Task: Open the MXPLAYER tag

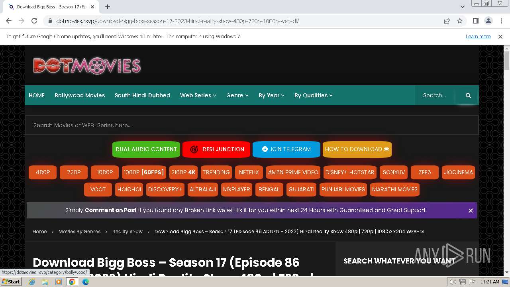Action: coord(236,189)
